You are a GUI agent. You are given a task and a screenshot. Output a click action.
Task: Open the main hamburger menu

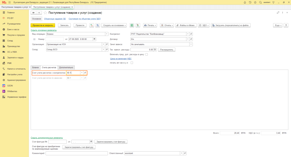pyautogui.click(x=9, y=2)
